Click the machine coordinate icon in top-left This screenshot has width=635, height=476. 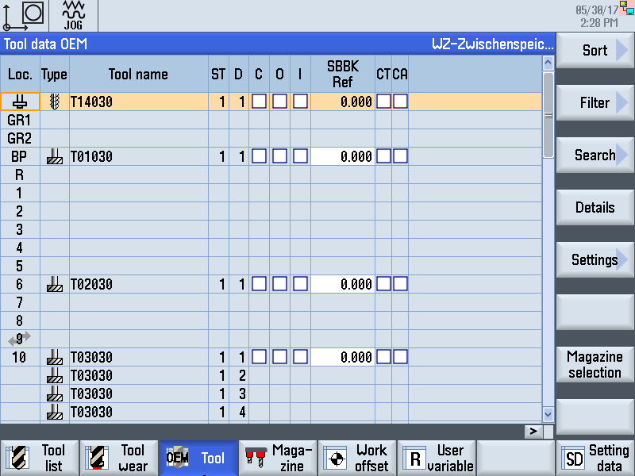pos(23,16)
